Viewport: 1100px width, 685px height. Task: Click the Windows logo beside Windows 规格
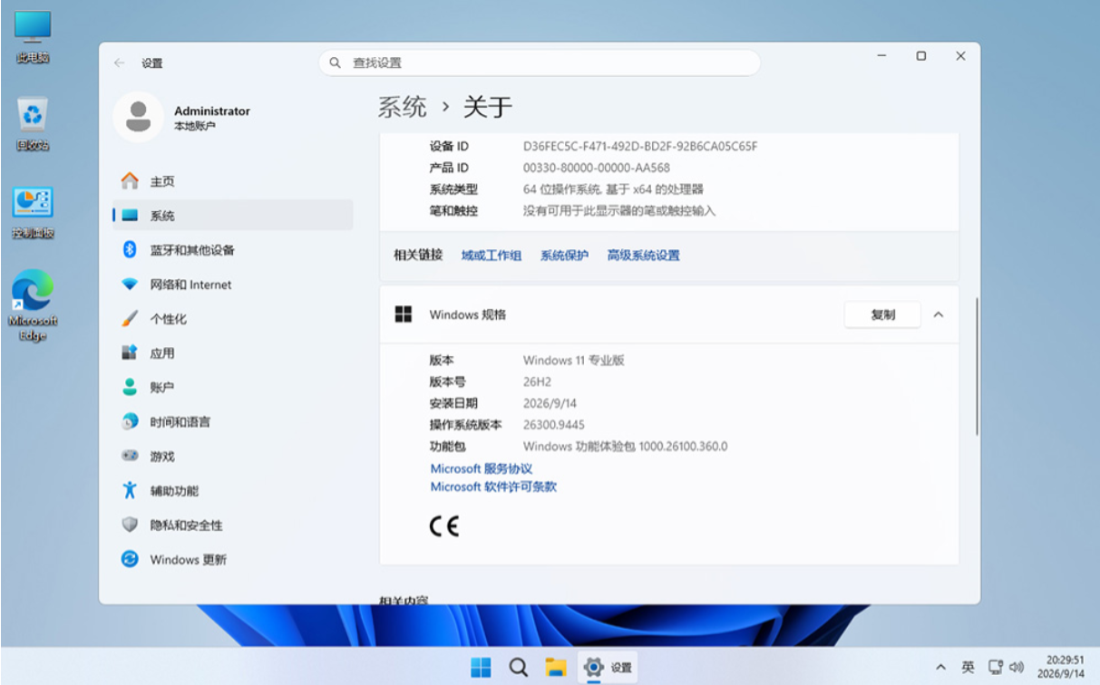(404, 314)
